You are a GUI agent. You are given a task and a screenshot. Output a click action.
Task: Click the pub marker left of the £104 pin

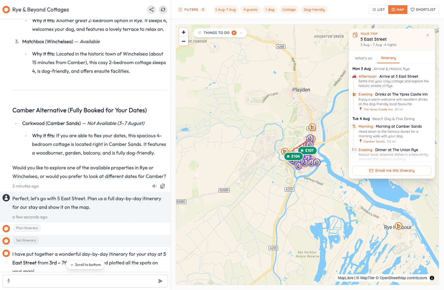click(x=285, y=152)
